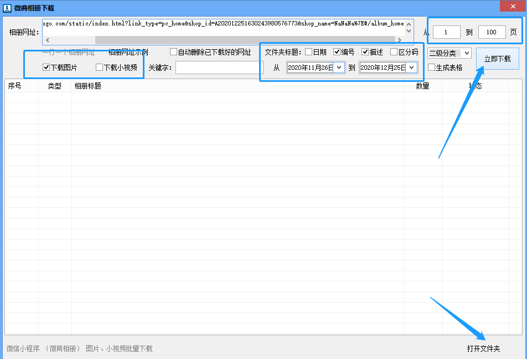Screen dimensions: 527x359
Task: Enable the 日期 folder title checkbox
Action: pos(308,52)
